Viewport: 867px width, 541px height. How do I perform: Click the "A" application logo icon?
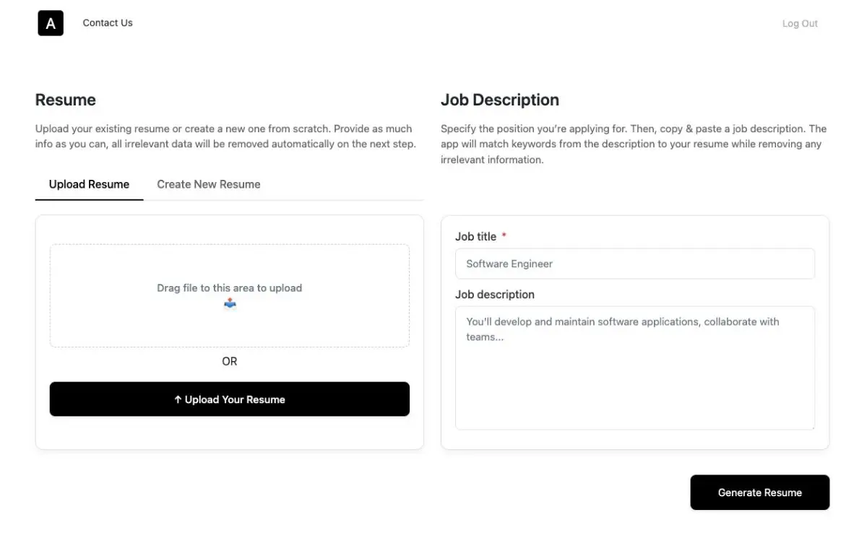point(50,22)
